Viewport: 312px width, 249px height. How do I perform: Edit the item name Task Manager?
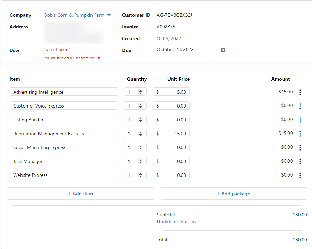tap(64, 161)
